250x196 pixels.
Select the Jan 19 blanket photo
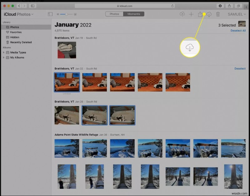click(67, 50)
